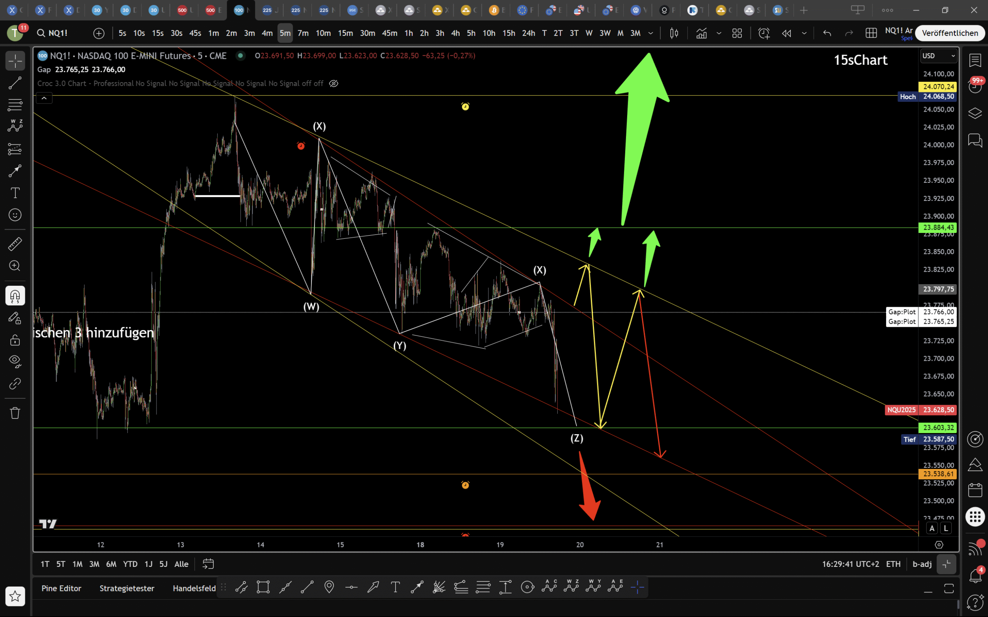Toggle the magnet mode
The height and width of the screenshot is (617, 988).
click(15, 296)
